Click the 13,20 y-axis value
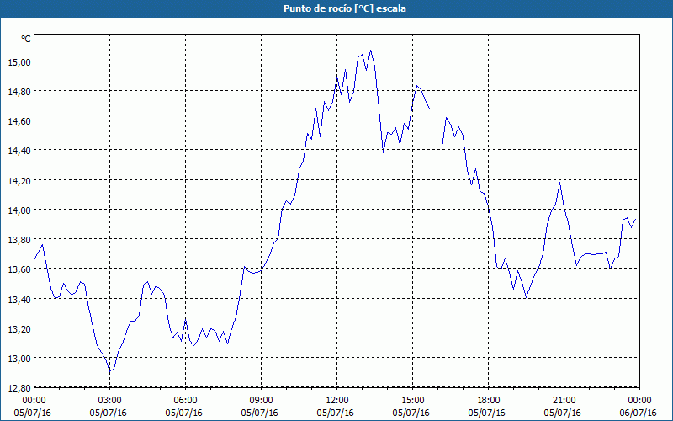Image resolution: width=673 pixels, height=421 pixels. 19,328
